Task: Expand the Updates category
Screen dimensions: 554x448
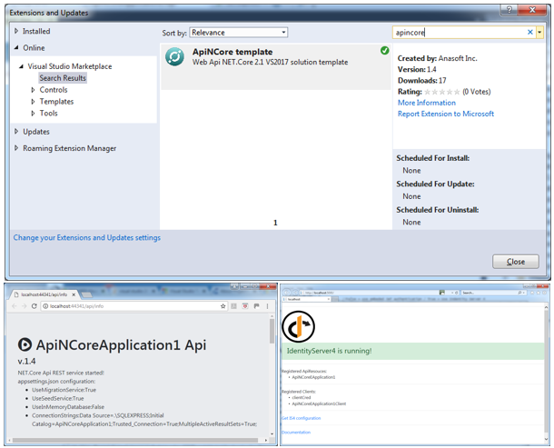Action: tap(16, 131)
